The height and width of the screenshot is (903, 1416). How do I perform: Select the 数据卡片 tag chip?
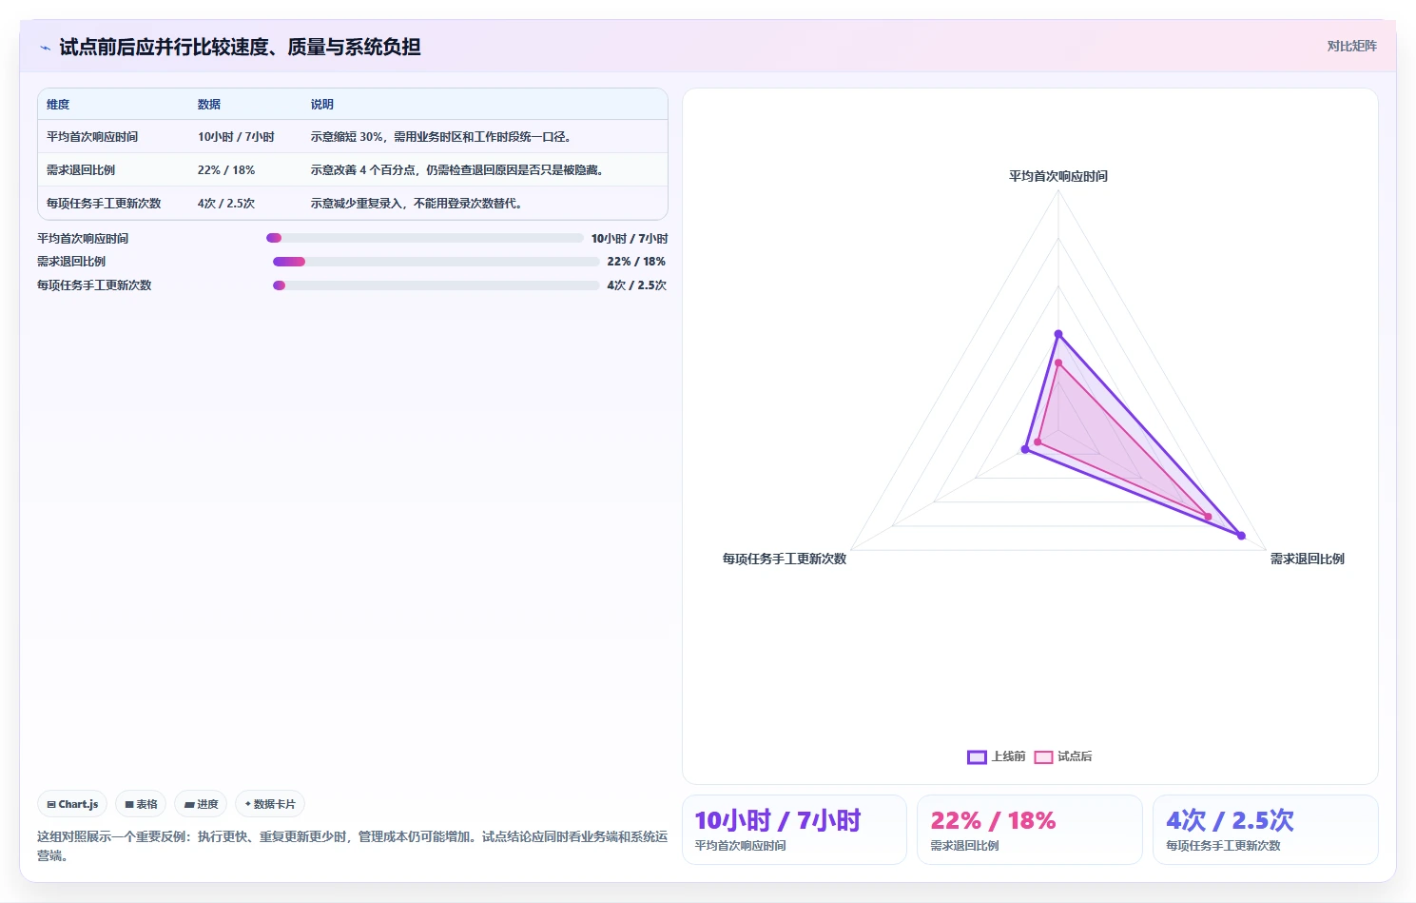(270, 804)
